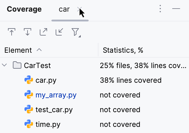Click the Coverage panel title
The width and height of the screenshot is (189, 133).
tap(24, 9)
